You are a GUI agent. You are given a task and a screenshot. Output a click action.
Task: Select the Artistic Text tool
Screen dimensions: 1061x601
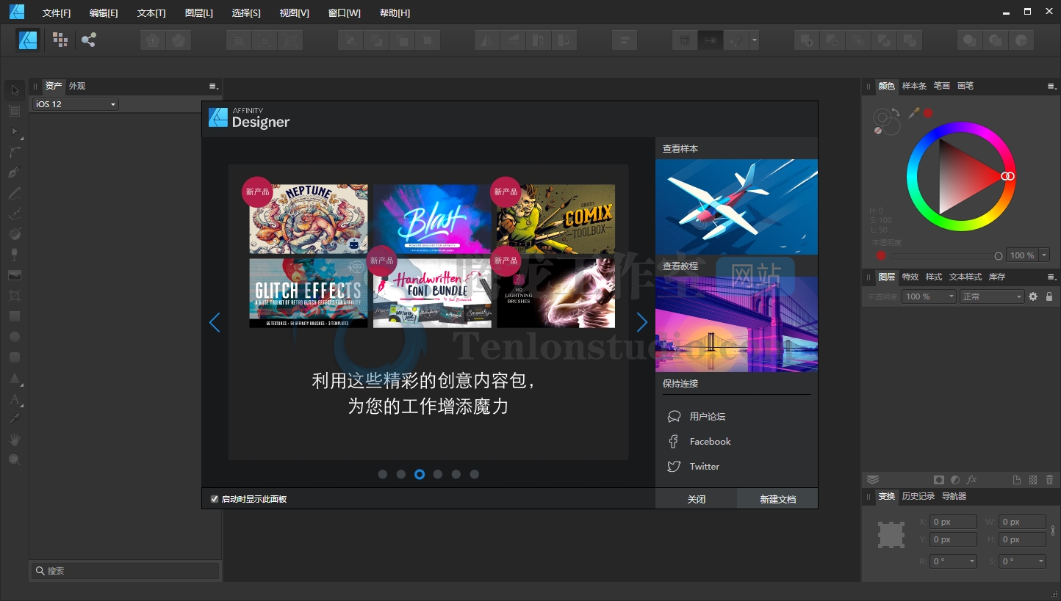coord(15,399)
